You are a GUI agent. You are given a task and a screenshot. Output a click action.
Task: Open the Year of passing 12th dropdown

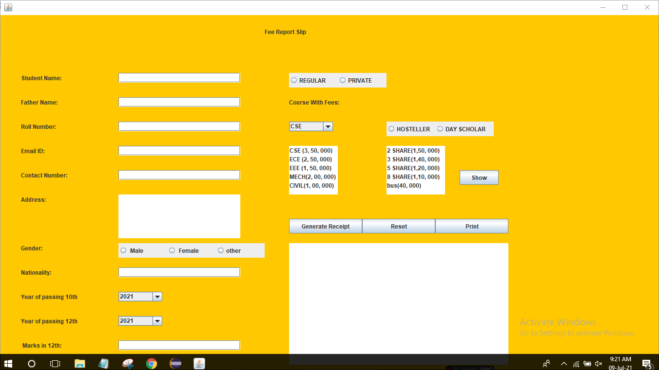157,320
